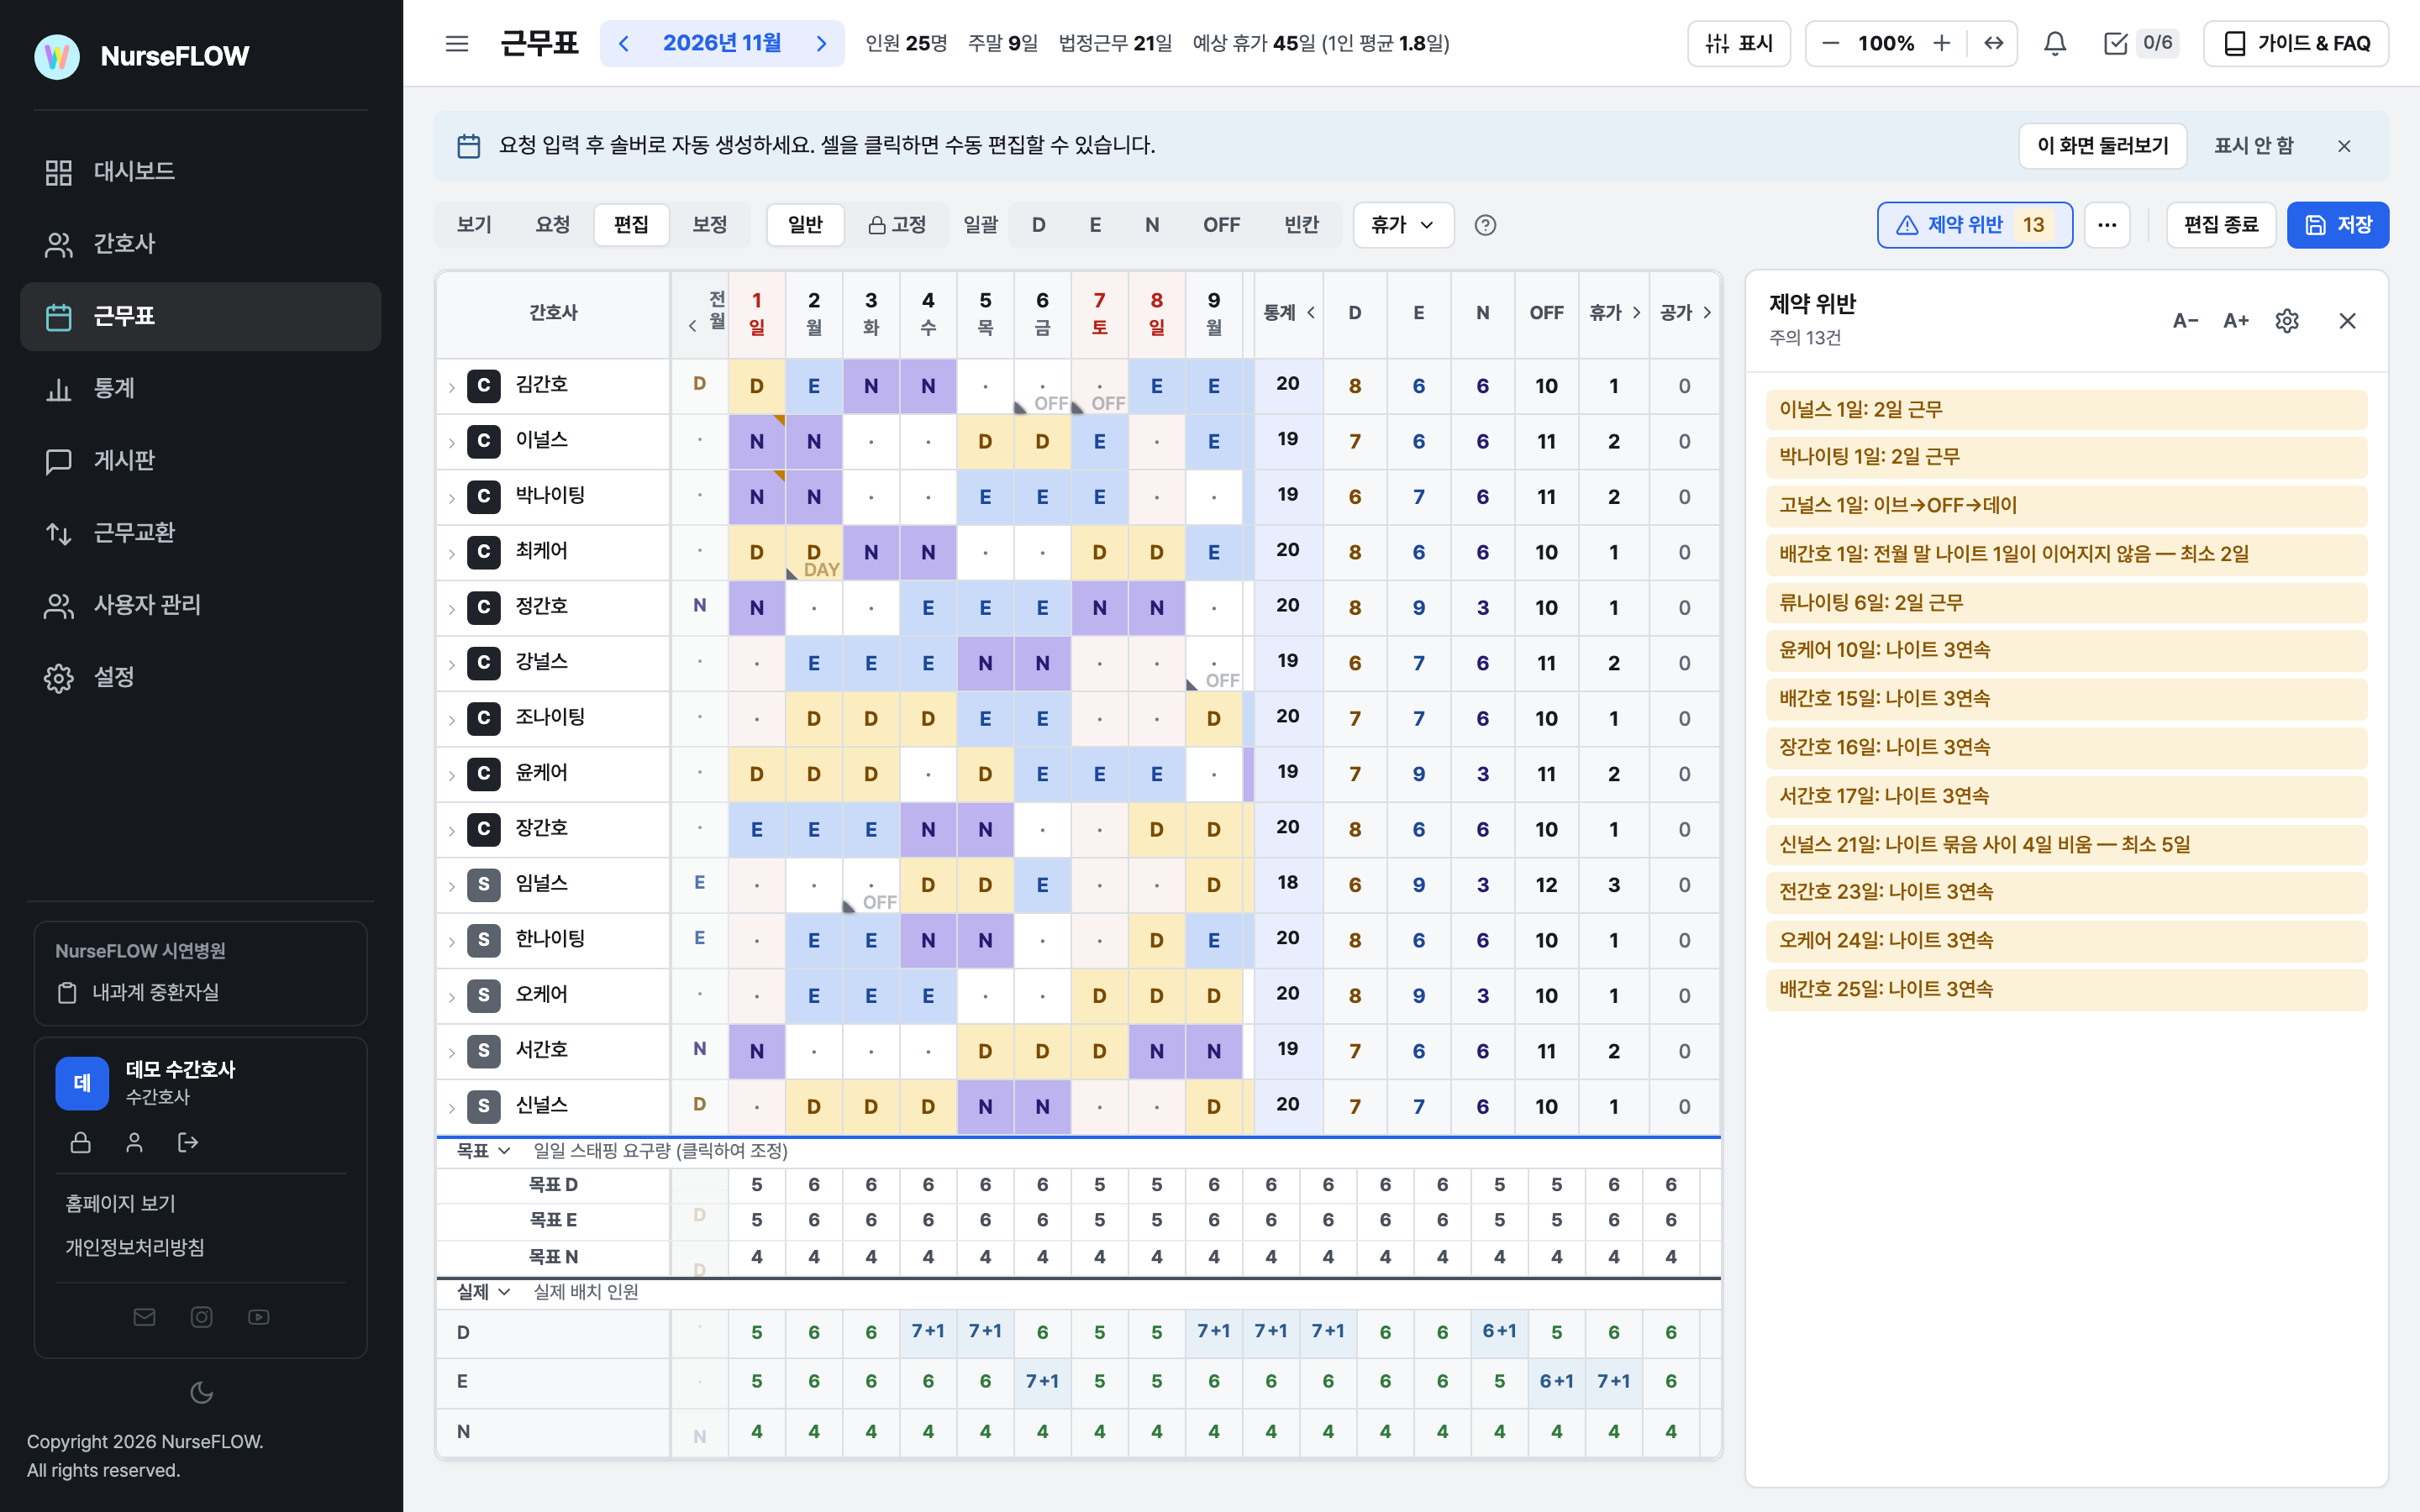Switch to the 요청 tab

[552, 225]
